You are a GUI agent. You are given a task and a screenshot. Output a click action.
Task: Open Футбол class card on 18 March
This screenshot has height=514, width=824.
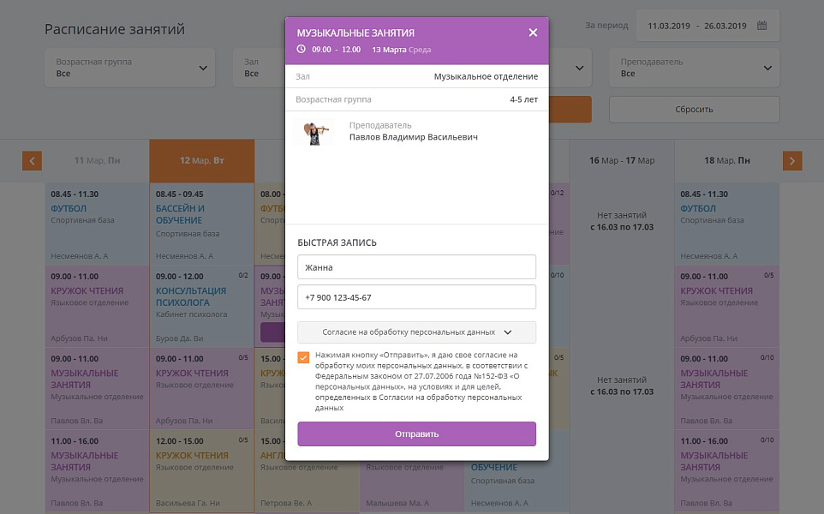[726, 224]
